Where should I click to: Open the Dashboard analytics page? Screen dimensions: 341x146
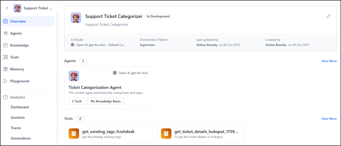20,107
